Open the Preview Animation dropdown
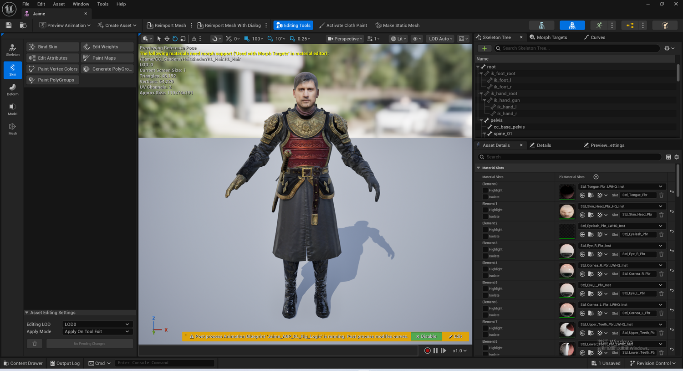This screenshot has height=371, width=683. coord(65,26)
